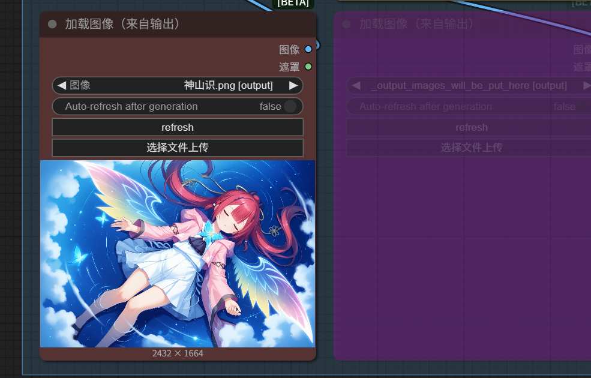
Task: Go to previous image before 神山识.png
Action: pos(61,85)
